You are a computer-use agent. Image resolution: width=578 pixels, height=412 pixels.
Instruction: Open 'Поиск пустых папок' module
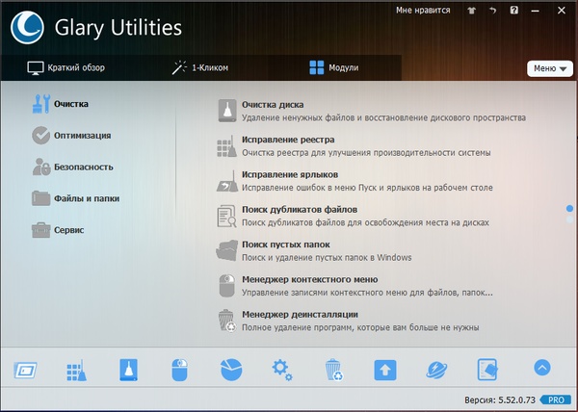click(x=286, y=245)
